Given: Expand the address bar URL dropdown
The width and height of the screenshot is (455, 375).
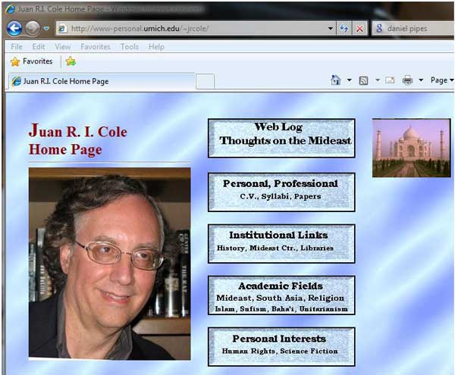Looking at the screenshot, I should click(331, 29).
